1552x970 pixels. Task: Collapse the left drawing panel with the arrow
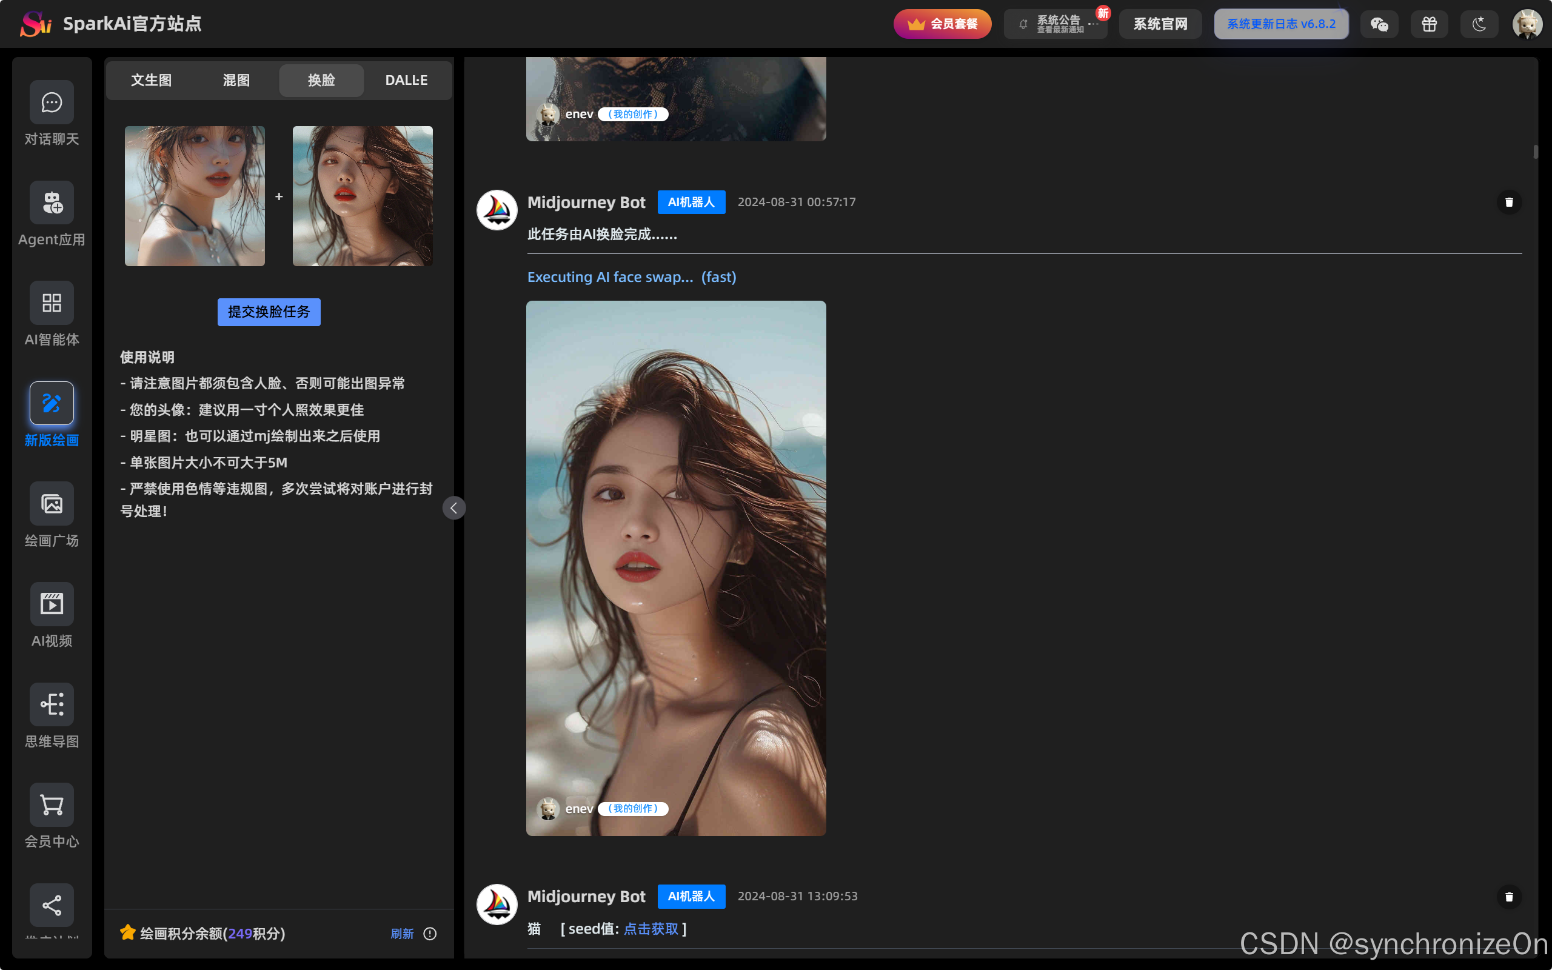tap(453, 508)
